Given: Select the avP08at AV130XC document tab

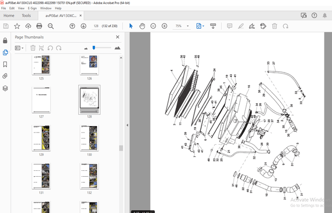Looking at the screenshot, I should 61,15.
